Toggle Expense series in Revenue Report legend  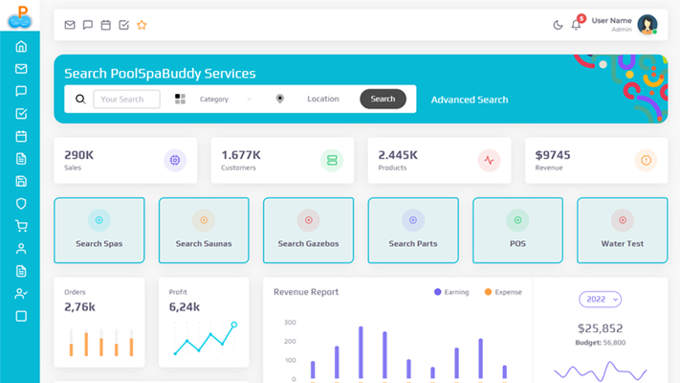503,292
